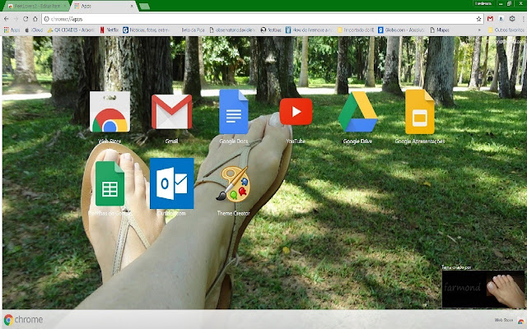Launch the Outlook.com app

(171, 183)
